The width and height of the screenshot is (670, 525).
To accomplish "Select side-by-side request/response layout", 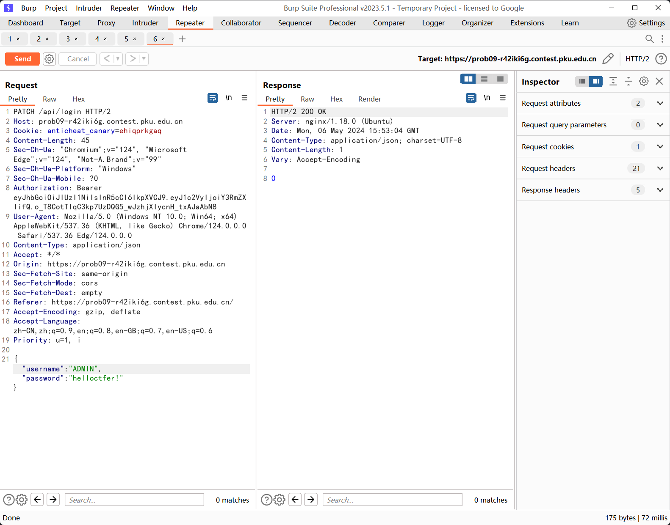I will [468, 79].
